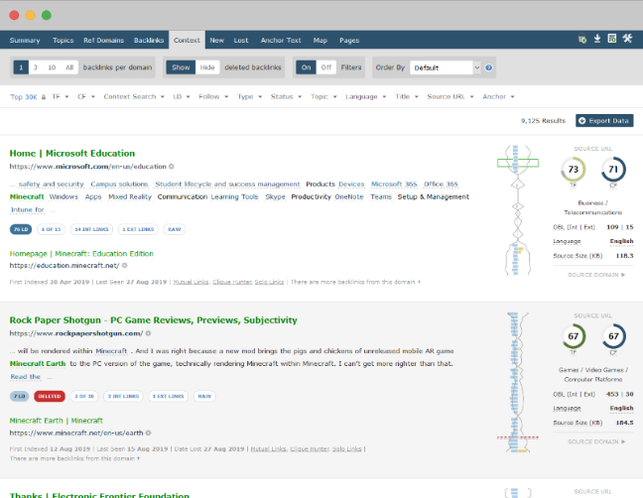Open the Lost tab

(241, 40)
